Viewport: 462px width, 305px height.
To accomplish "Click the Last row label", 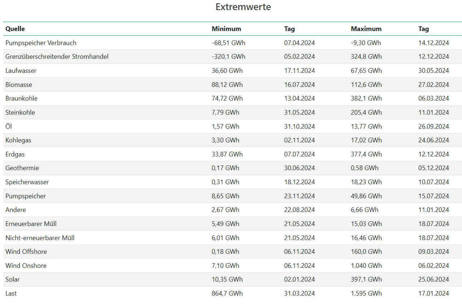I will [x=11, y=293].
